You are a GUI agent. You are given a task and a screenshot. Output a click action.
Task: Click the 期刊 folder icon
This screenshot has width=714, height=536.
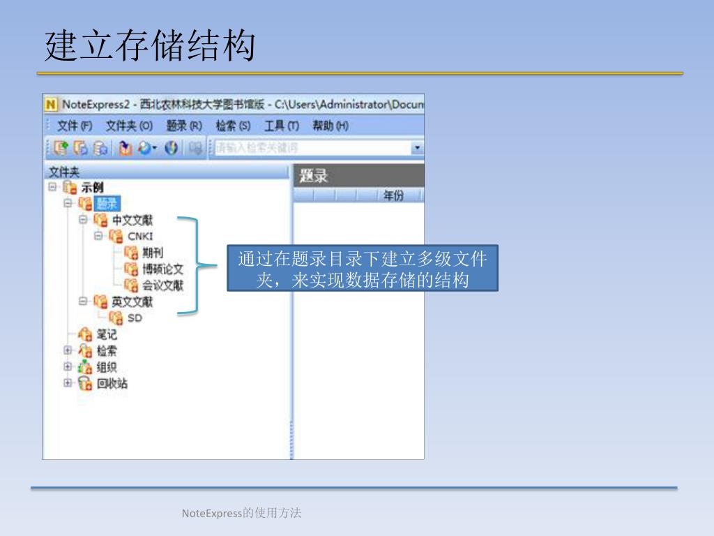130,253
